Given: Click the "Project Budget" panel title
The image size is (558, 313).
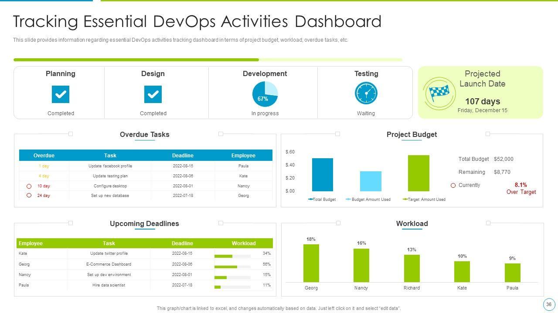Looking at the screenshot, I should 412,135.
